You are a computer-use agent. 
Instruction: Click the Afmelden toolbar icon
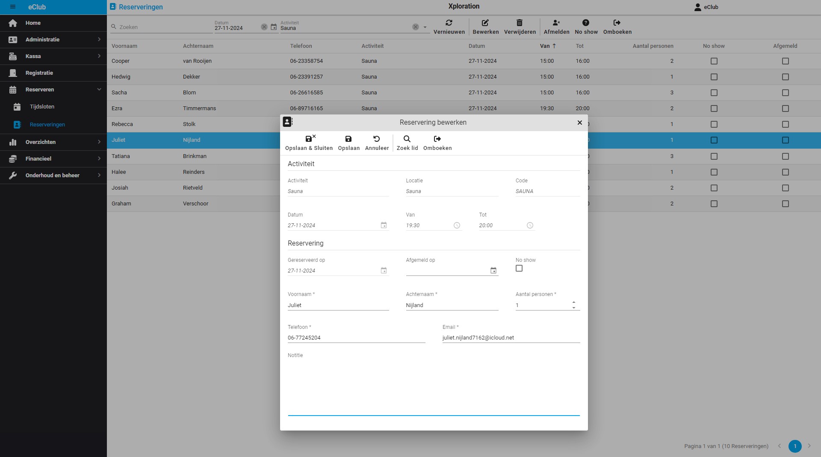tap(556, 23)
